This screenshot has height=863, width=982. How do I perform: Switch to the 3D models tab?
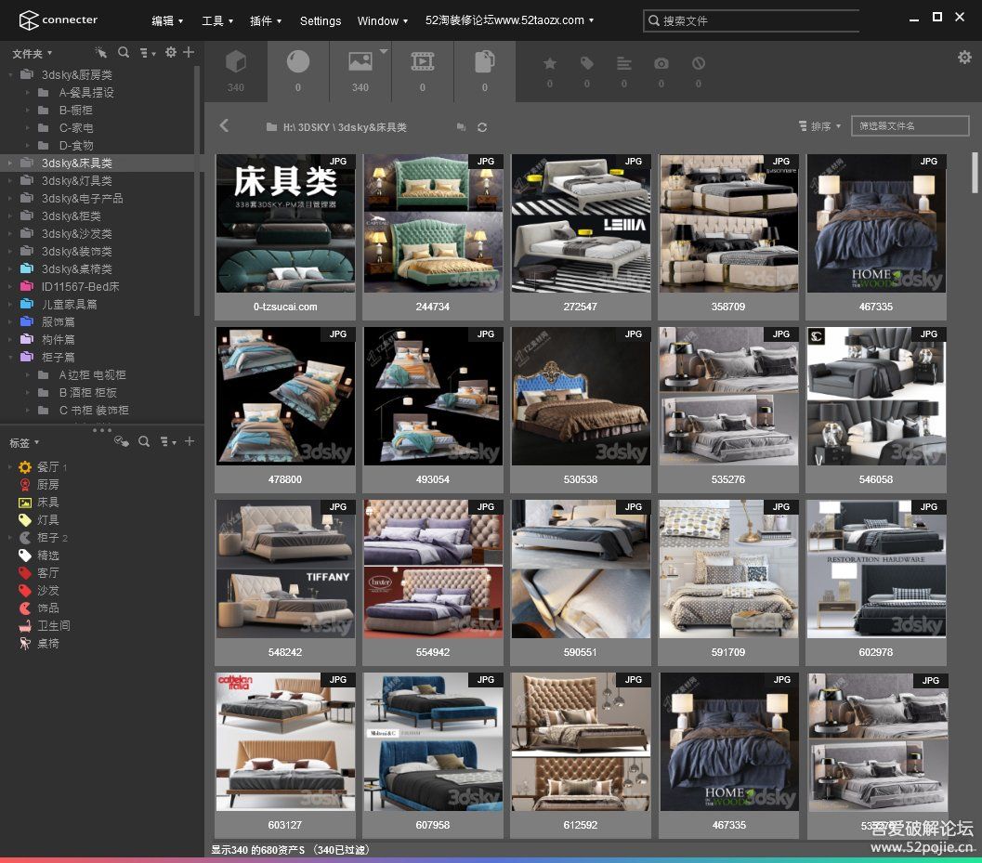tap(236, 71)
